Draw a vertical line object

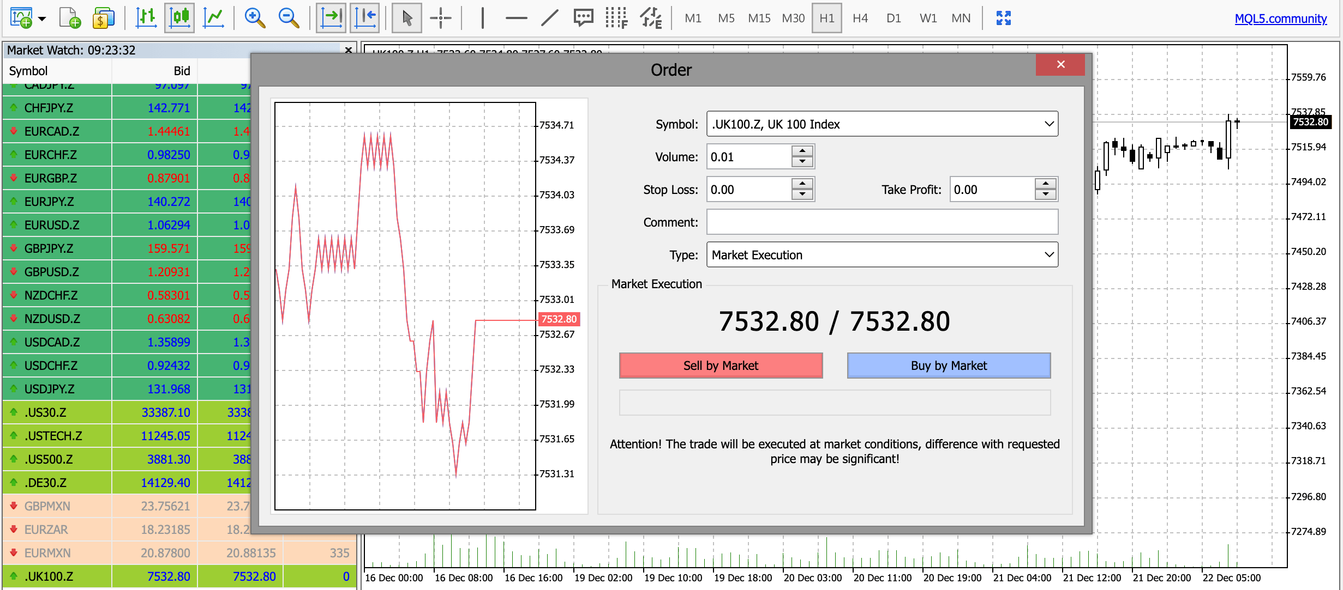pos(483,18)
